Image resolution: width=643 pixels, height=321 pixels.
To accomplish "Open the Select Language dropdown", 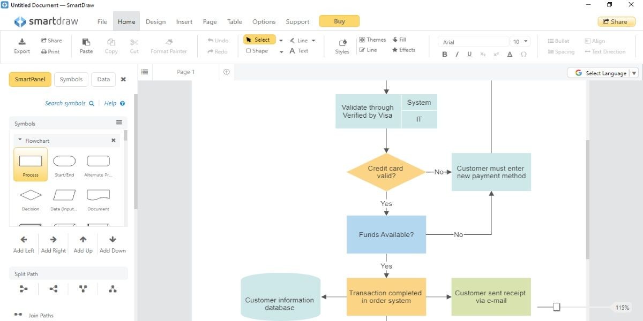I will tap(603, 73).
